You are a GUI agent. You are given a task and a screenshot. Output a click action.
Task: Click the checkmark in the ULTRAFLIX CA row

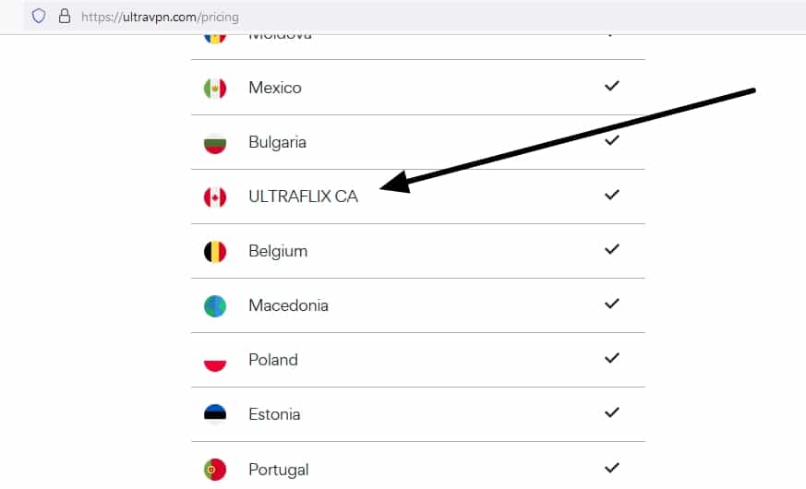pos(612,195)
